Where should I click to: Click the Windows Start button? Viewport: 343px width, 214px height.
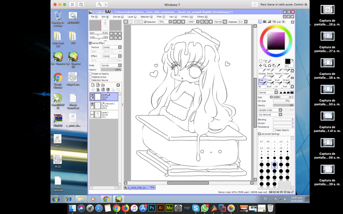pyautogui.click(x=56, y=199)
